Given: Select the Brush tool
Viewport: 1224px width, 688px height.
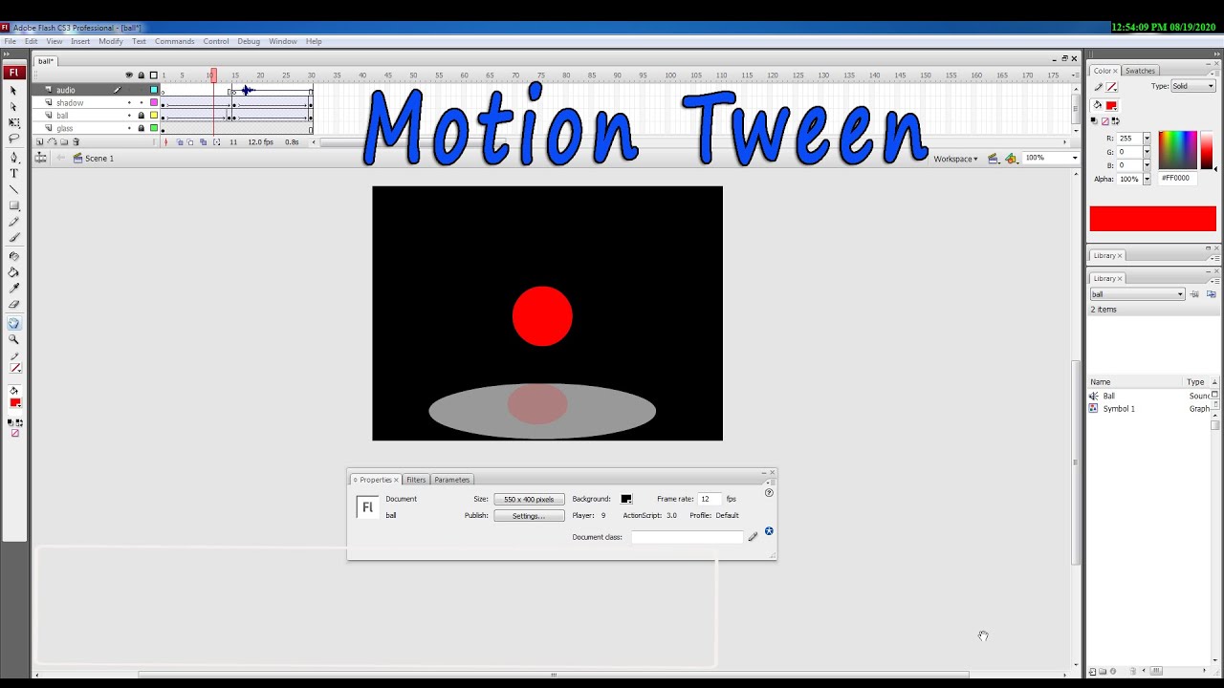Looking at the screenshot, I should click(13, 238).
